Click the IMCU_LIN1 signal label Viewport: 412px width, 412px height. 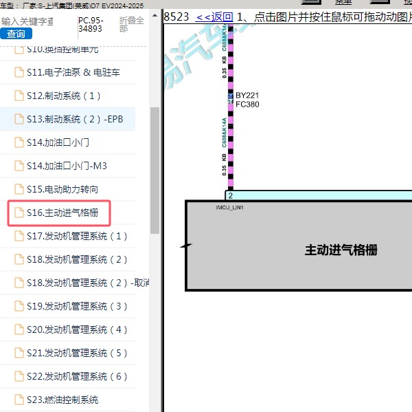point(229,208)
